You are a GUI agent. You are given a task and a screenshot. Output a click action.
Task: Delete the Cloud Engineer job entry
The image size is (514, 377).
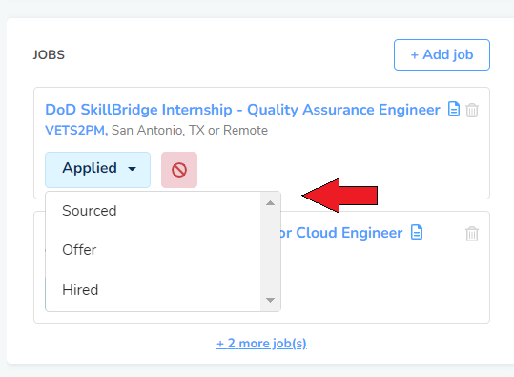pos(472,234)
